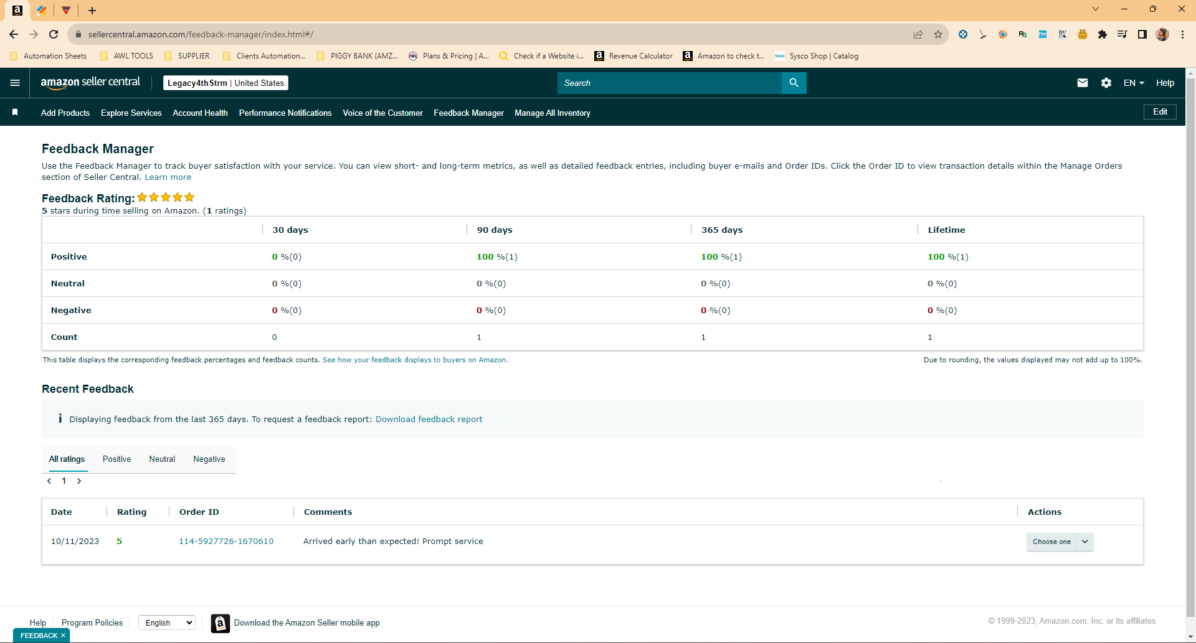Open Add Products menu item

[65, 113]
